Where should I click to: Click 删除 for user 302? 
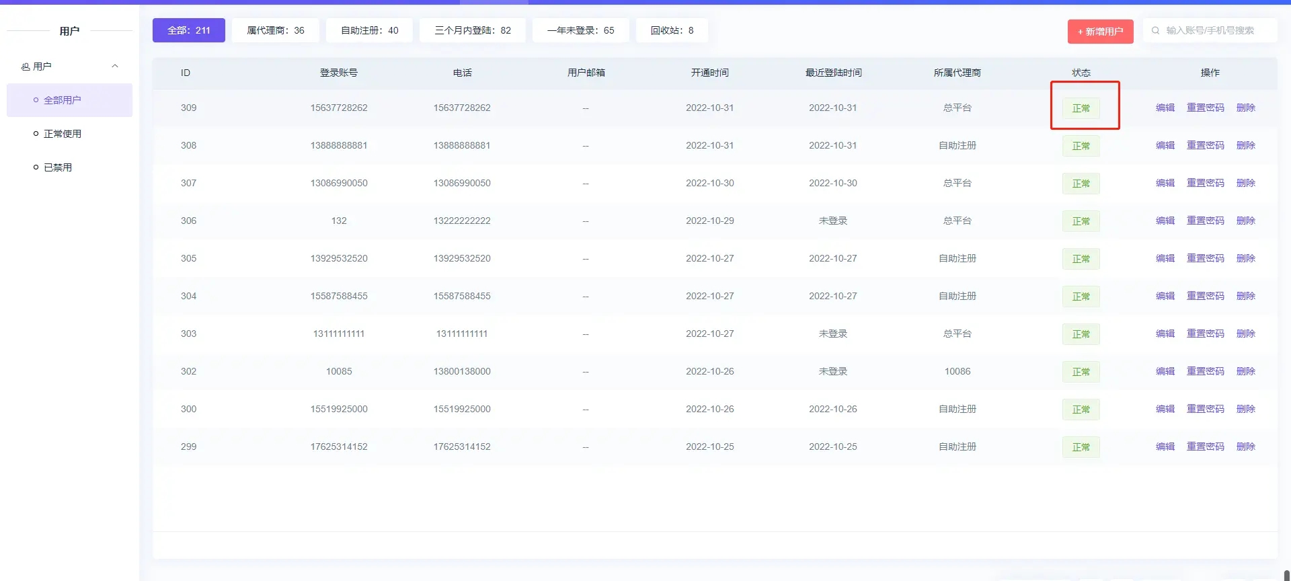coord(1245,371)
